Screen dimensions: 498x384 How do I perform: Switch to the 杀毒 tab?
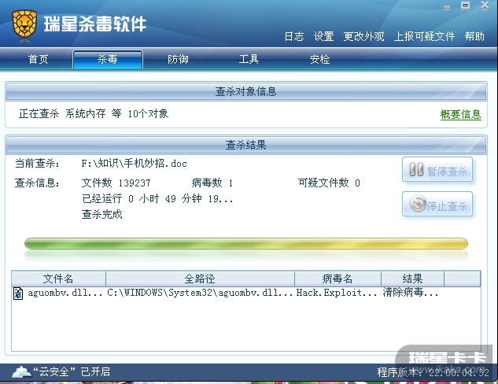108,59
